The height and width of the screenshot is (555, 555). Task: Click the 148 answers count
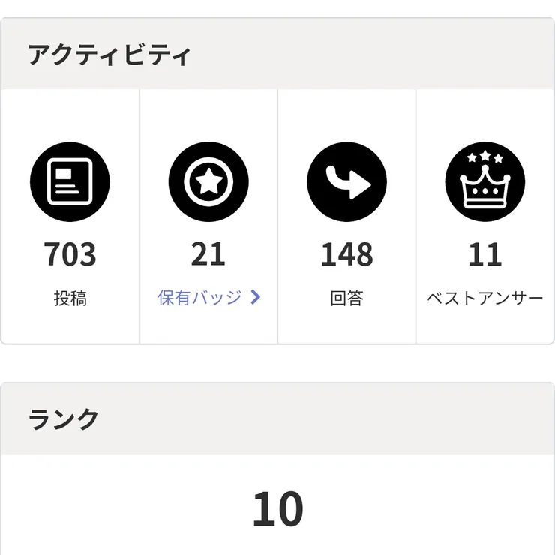pos(346,255)
